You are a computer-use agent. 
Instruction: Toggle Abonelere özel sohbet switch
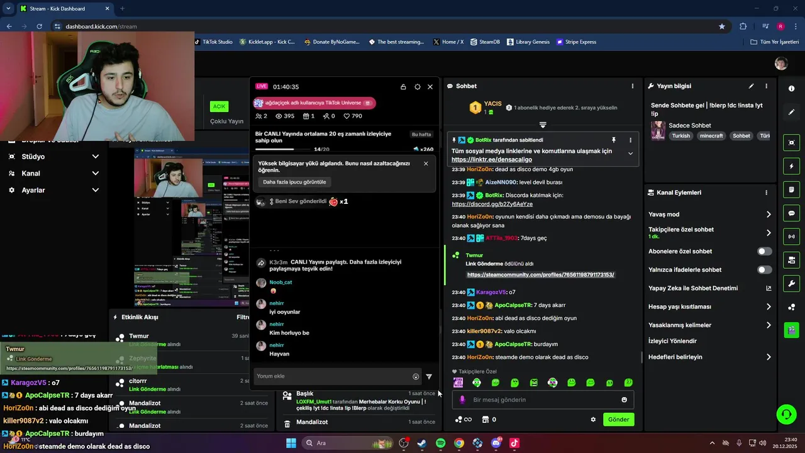coord(764,252)
